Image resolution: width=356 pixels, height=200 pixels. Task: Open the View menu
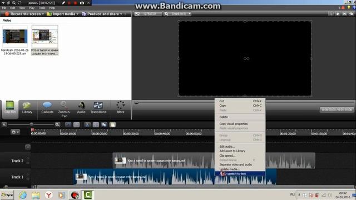pyautogui.click(x=22, y=8)
